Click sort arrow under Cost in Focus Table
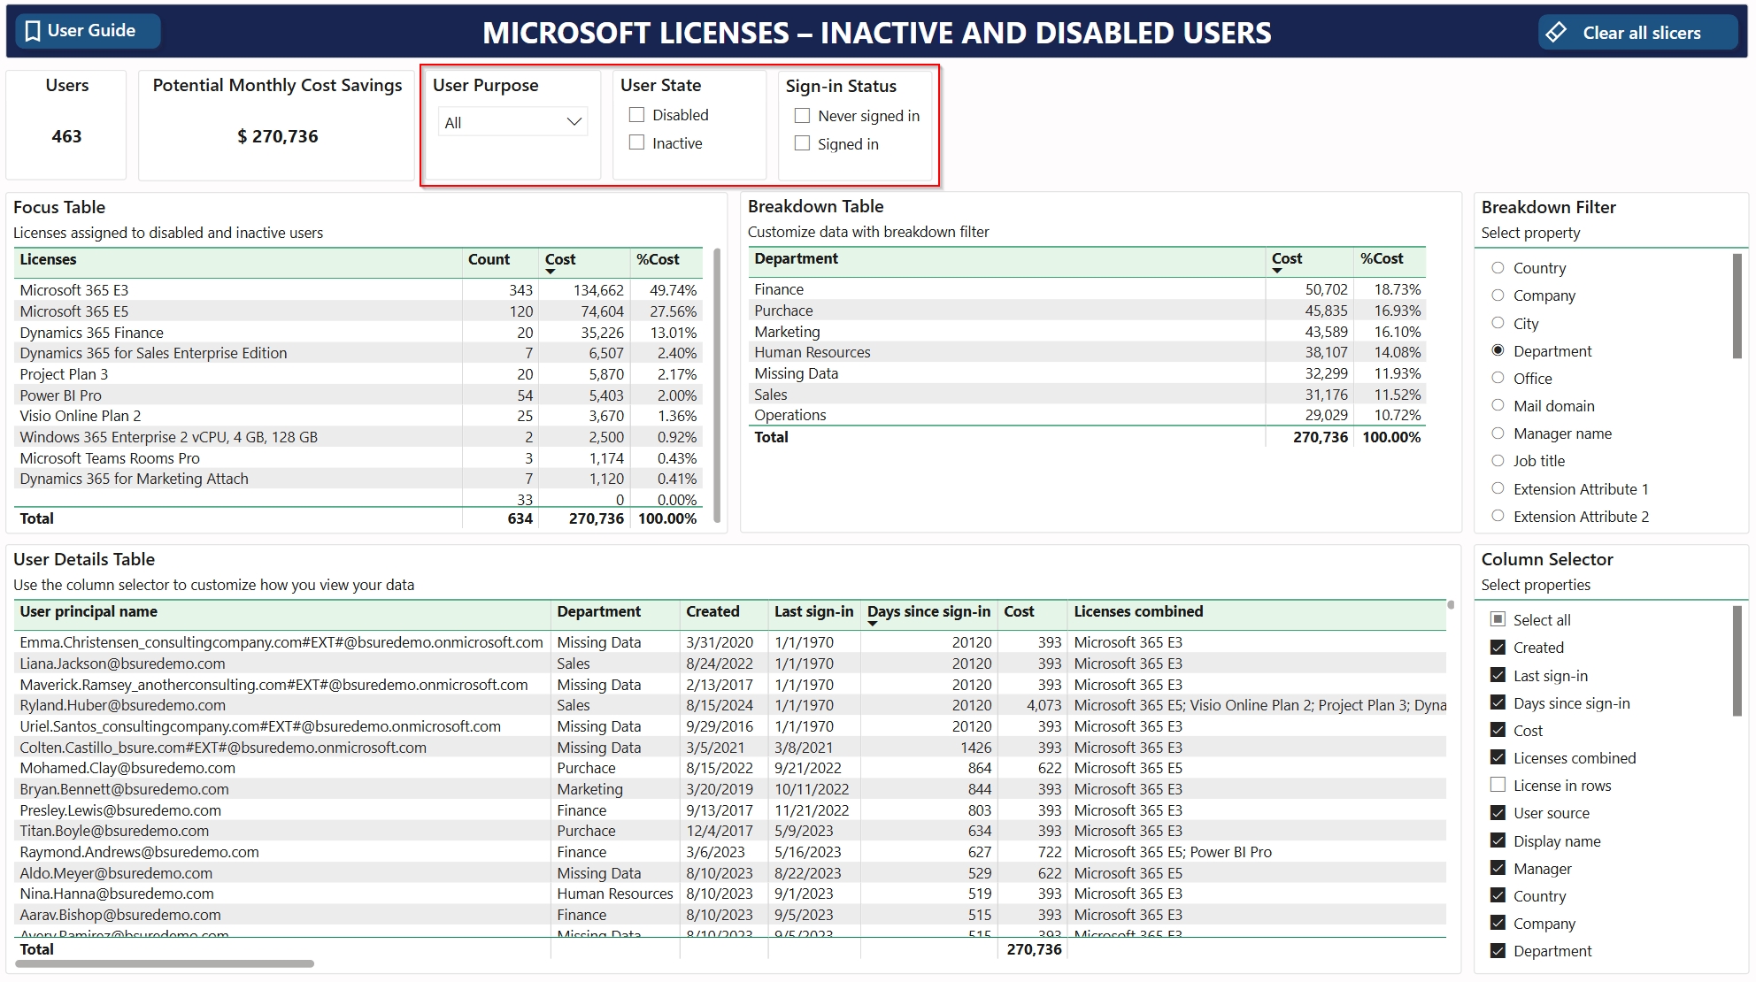Viewport: 1756px width, 982px height. coord(551,272)
